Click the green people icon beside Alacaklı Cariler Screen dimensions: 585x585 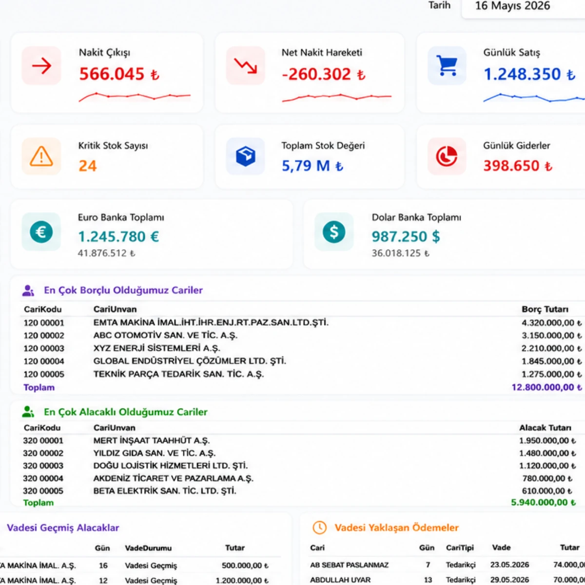(28, 412)
